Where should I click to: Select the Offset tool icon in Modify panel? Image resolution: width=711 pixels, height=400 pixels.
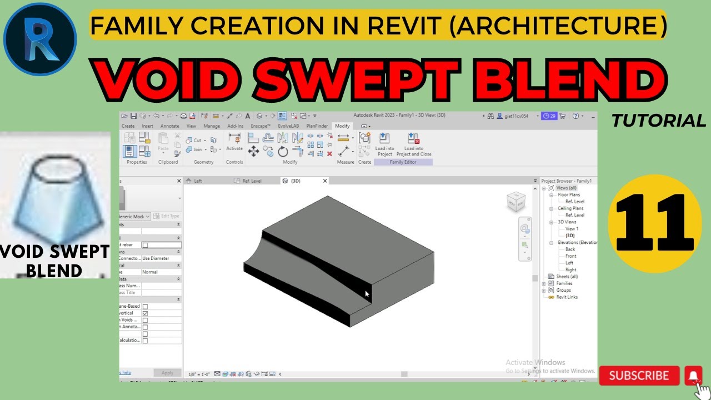[x=268, y=138]
